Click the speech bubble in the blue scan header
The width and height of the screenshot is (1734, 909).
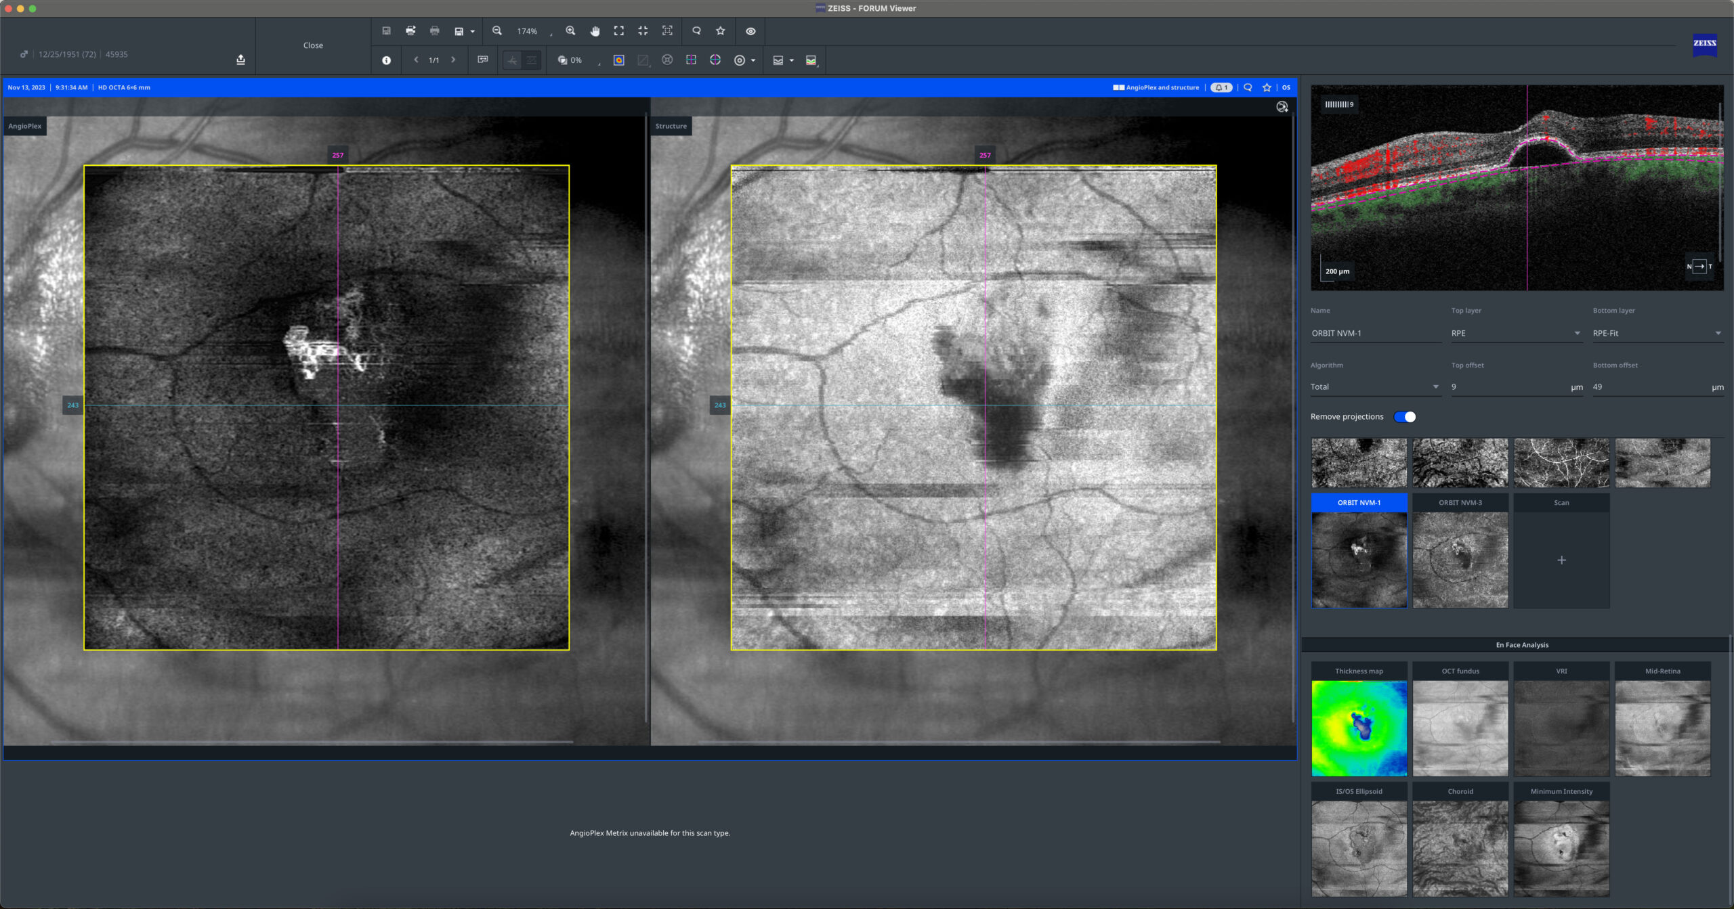[1248, 87]
